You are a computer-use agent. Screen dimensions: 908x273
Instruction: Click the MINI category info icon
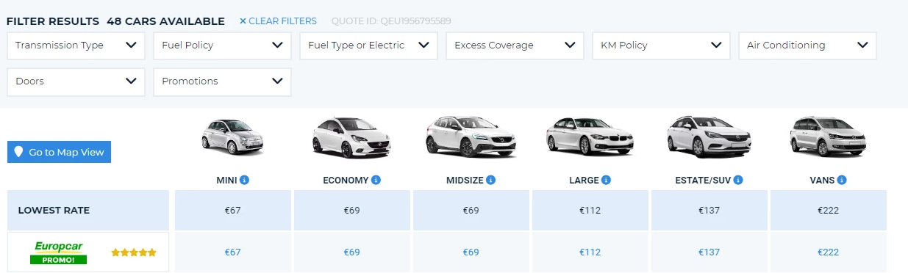245,180
